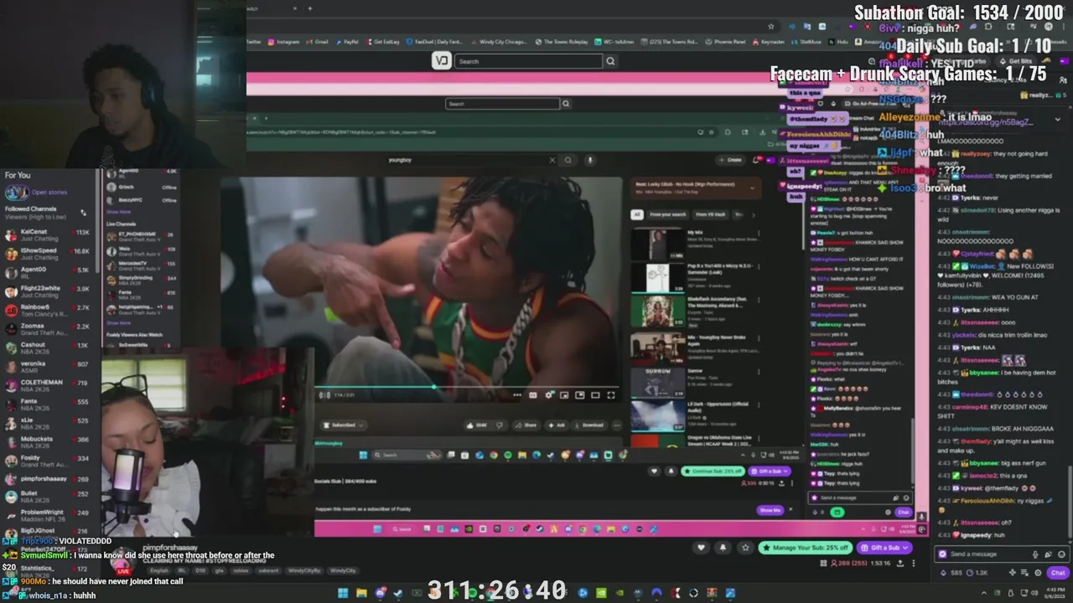Open the Instagram bookmark
This screenshot has height=603, width=1073.
pos(283,42)
